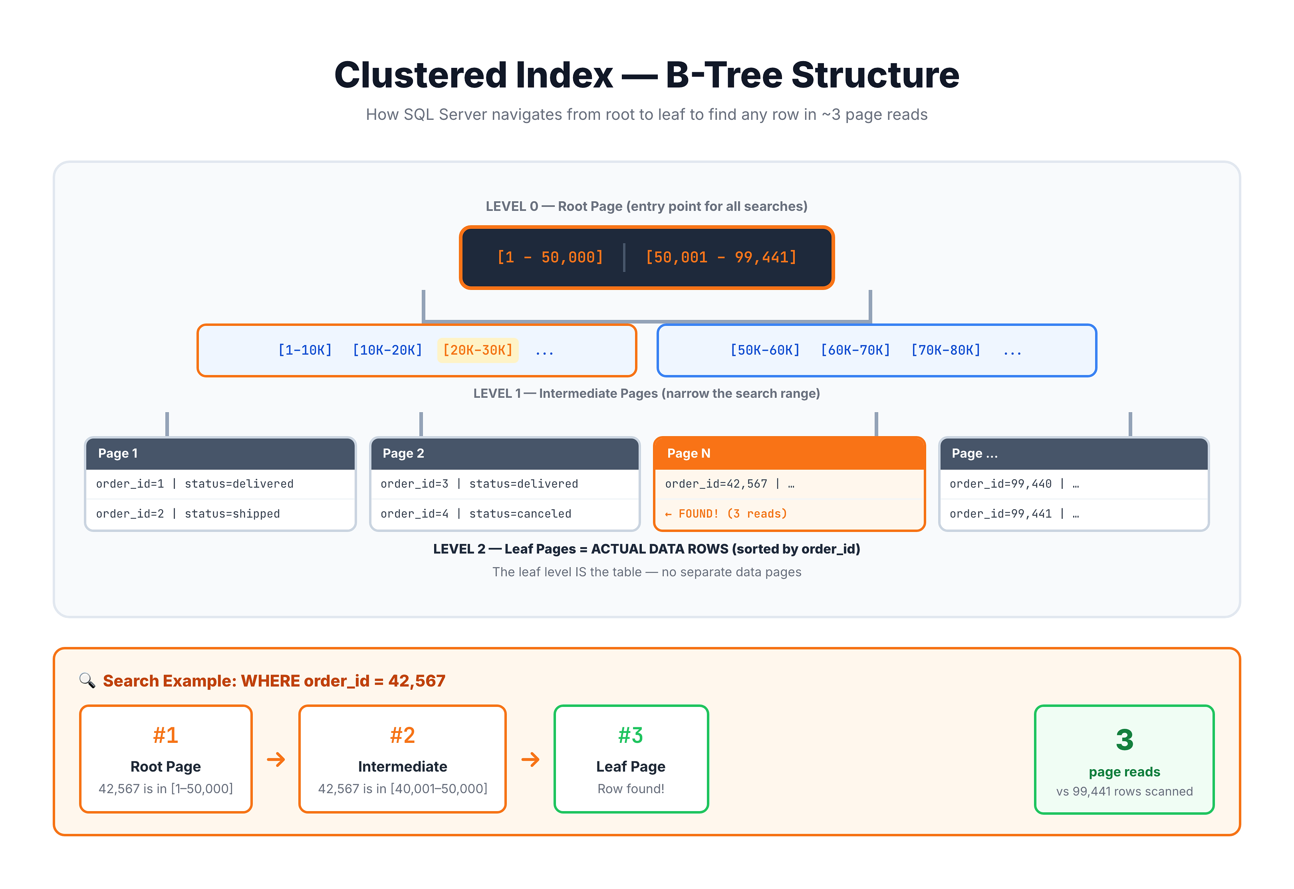Select row order_id=4 status=canceled

tap(505, 514)
